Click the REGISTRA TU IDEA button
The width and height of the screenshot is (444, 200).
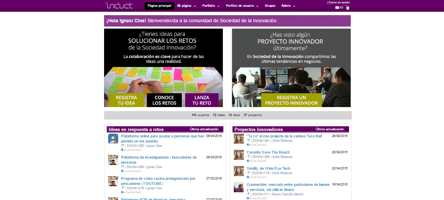[126, 100]
